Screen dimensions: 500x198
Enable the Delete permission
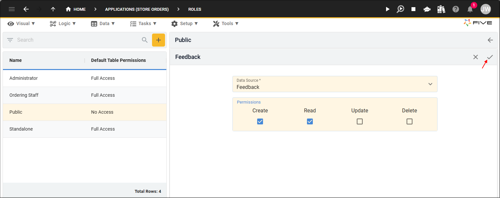tap(410, 121)
